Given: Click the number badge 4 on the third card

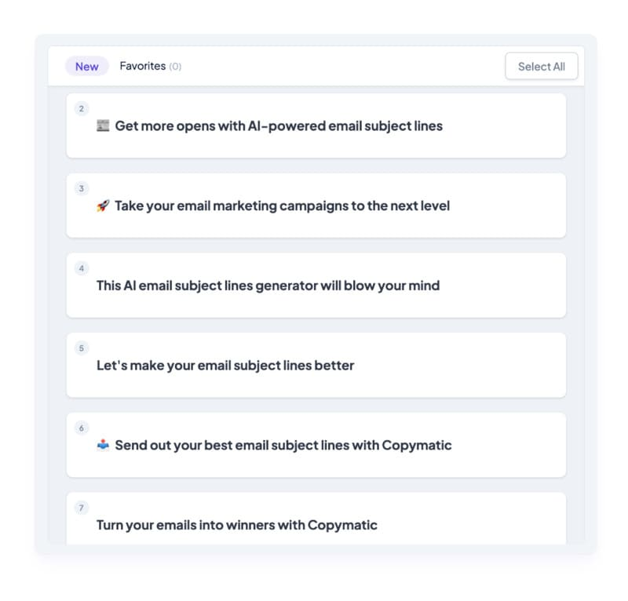Looking at the screenshot, I should click(82, 268).
